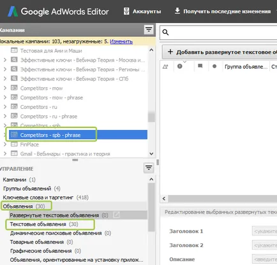Select FinPlace campaign name
This screenshot has width=277, height=265.
(x=29, y=145)
